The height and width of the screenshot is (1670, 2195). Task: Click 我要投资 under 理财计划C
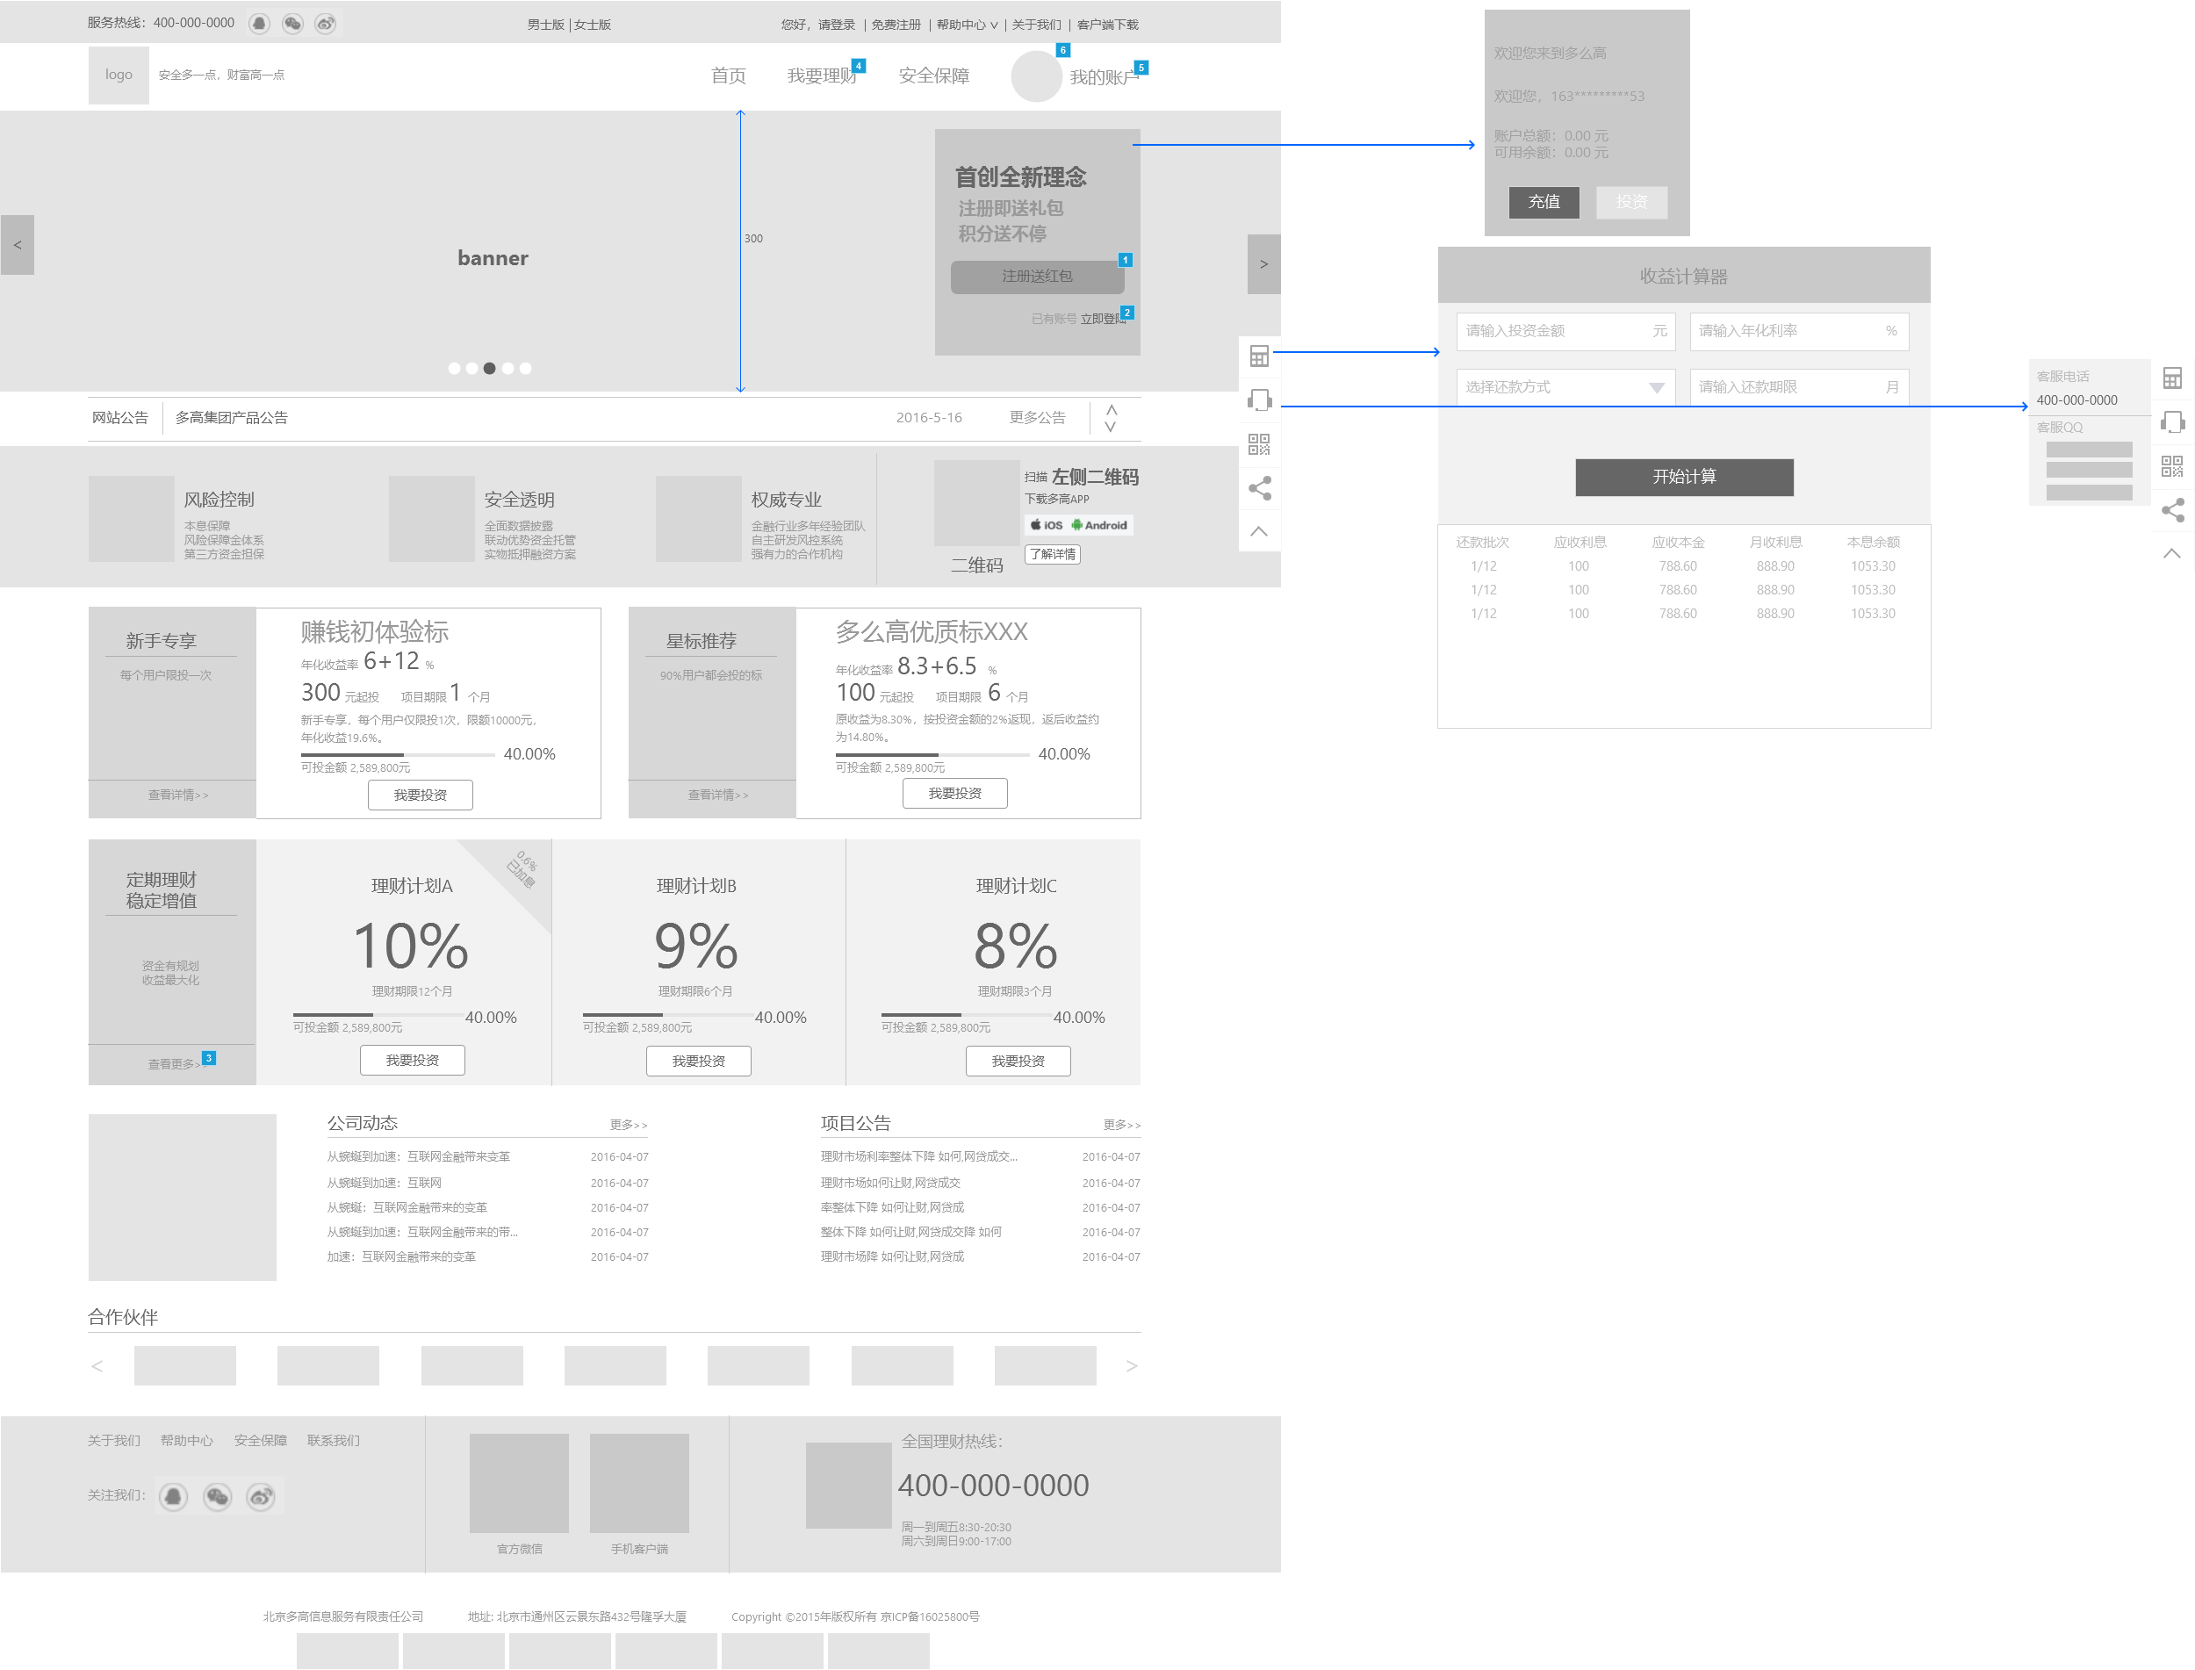tap(1018, 1061)
